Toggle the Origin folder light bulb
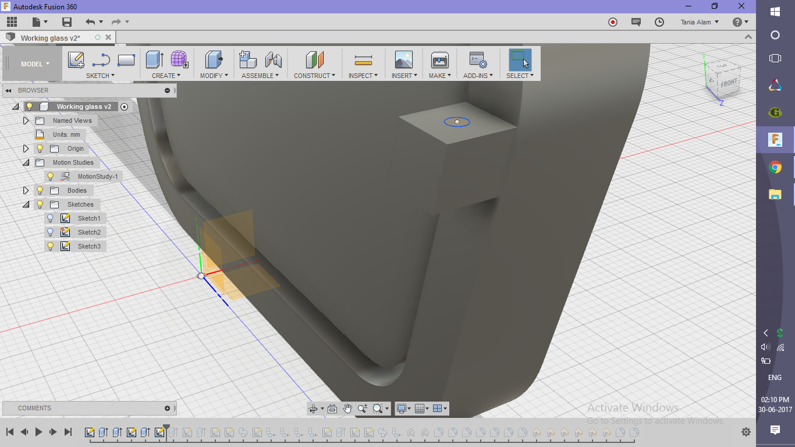The image size is (795, 447). pyautogui.click(x=40, y=148)
